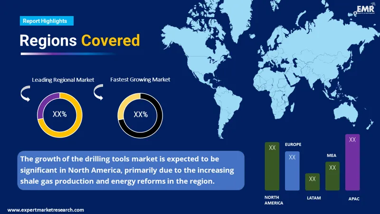
Task: Select the Report Highlights badge
Action: tap(47, 21)
